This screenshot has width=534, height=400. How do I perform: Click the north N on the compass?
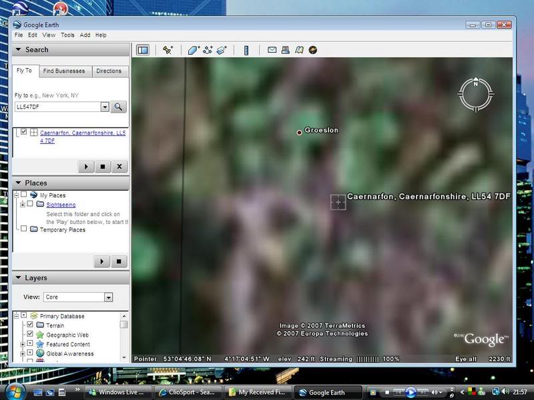coord(475,83)
